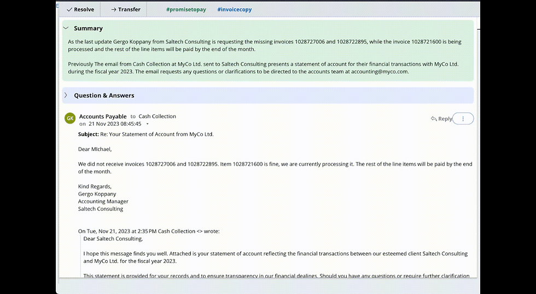Image resolution: width=536 pixels, height=294 pixels.
Task: Click the GK sender avatar
Action: coord(70,118)
